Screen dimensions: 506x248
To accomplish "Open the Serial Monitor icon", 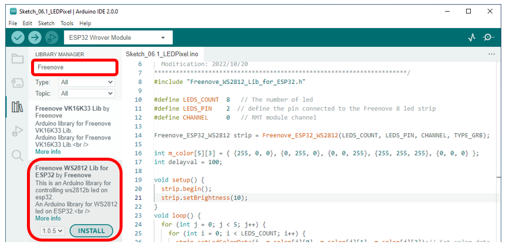I will [x=488, y=38].
